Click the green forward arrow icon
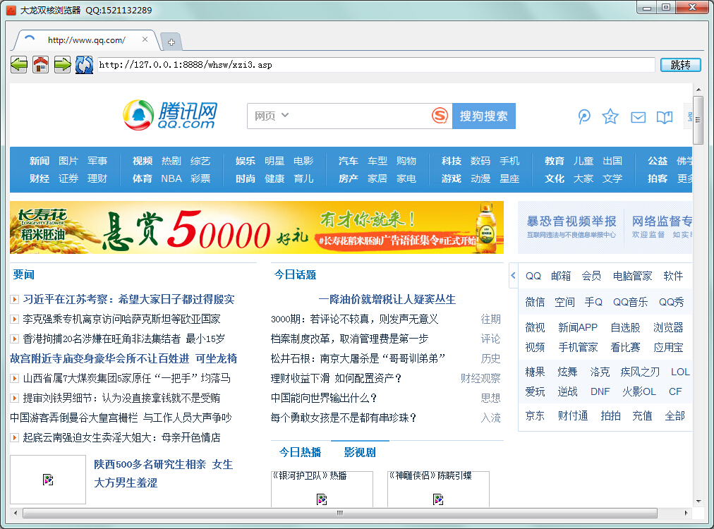This screenshot has width=714, height=529. [62, 65]
